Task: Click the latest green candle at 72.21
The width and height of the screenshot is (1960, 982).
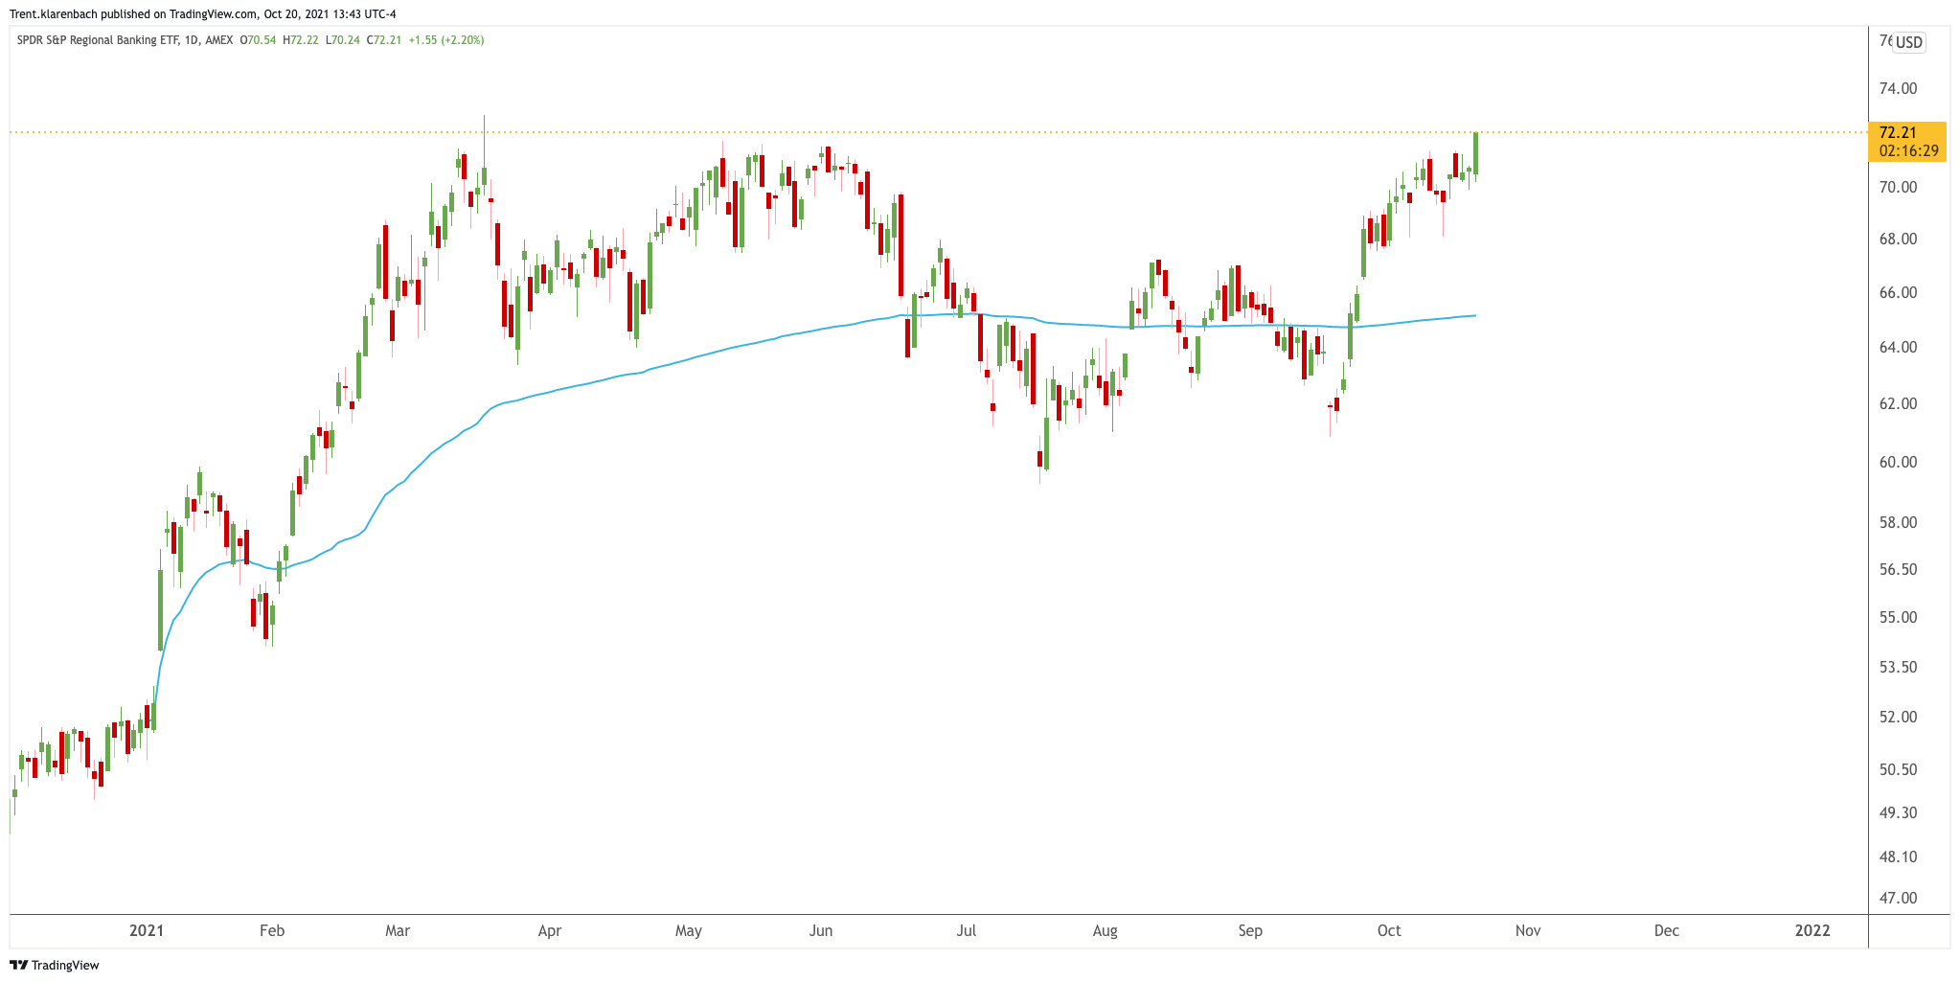Action: (x=1475, y=153)
